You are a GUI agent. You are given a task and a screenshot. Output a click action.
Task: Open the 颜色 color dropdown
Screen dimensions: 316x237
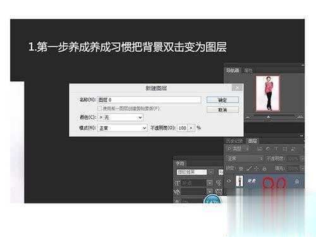121,118
